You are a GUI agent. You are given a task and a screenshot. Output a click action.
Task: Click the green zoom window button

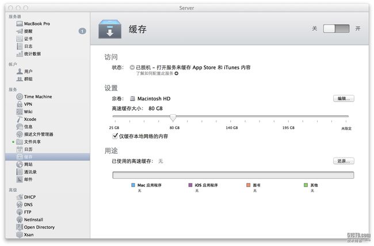point(26,7)
